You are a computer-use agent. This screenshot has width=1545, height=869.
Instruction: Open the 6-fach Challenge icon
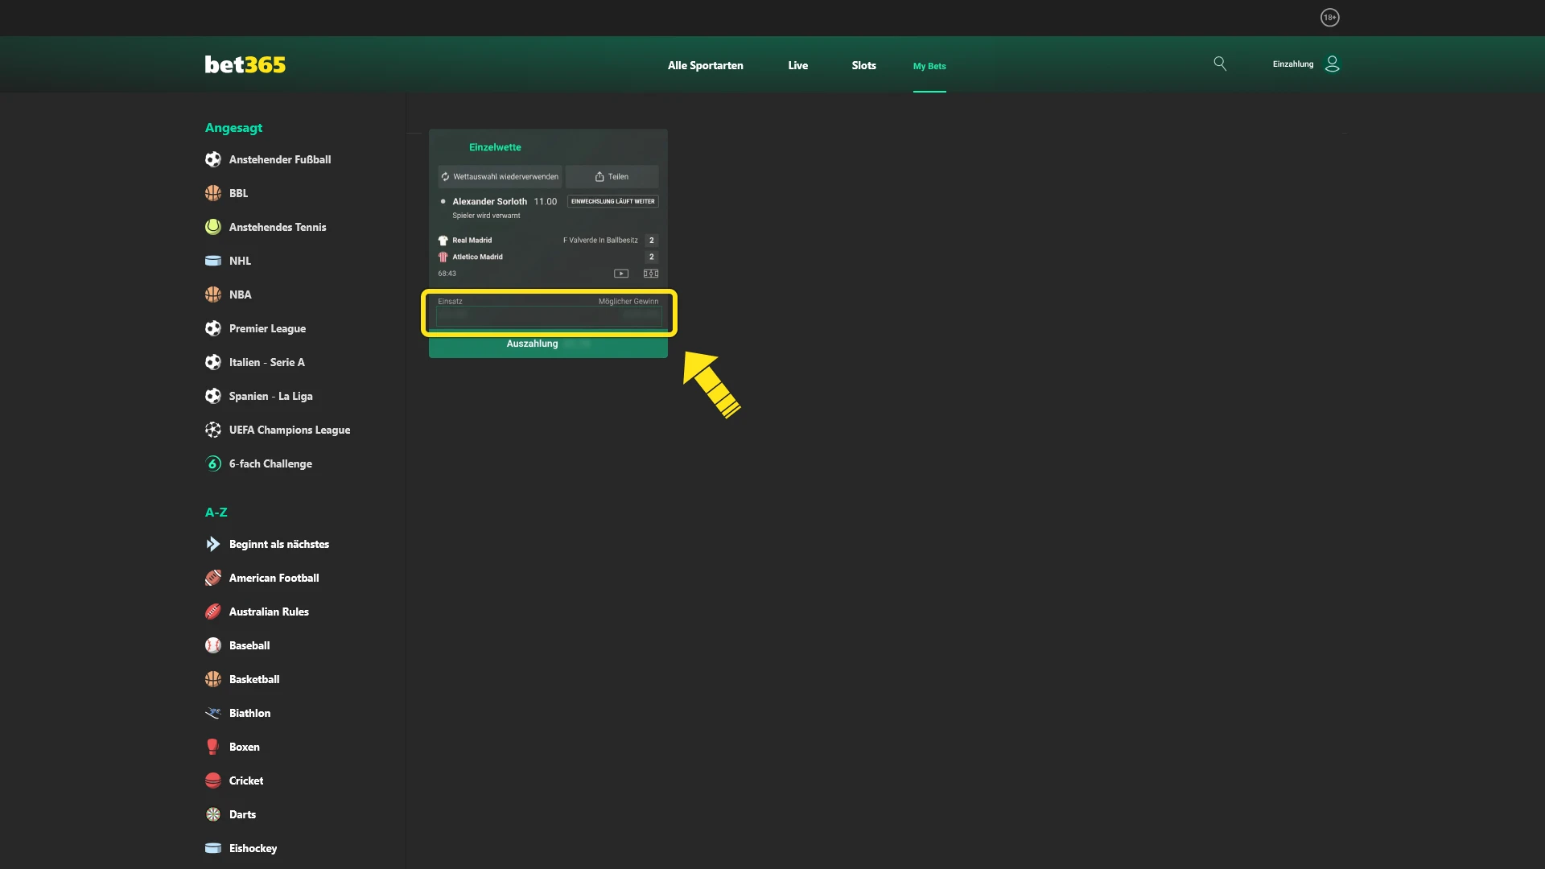pos(212,463)
